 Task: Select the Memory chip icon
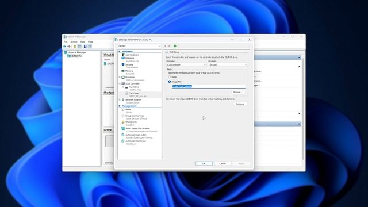point(123,71)
